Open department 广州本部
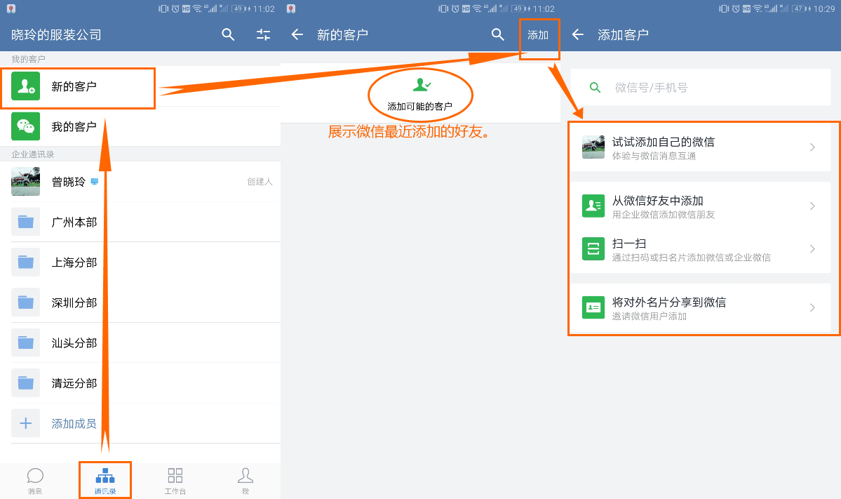The height and width of the screenshot is (499, 841). tap(74, 222)
